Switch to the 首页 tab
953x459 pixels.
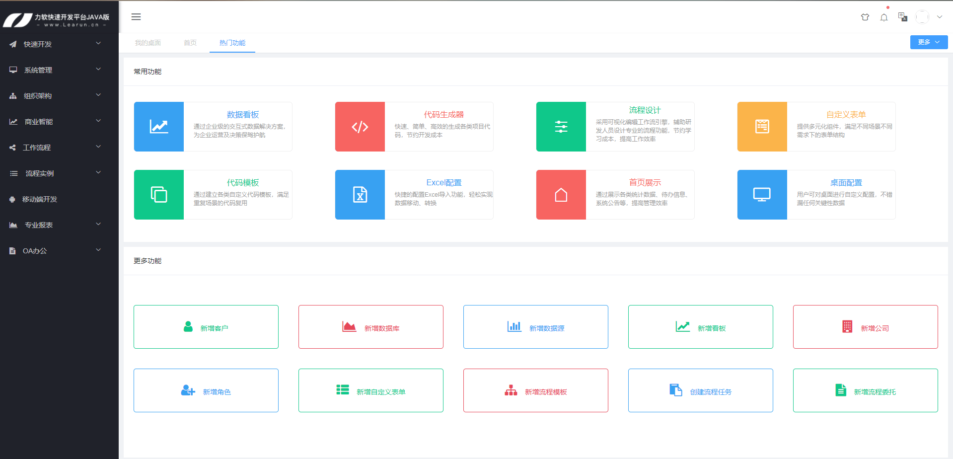(x=190, y=43)
